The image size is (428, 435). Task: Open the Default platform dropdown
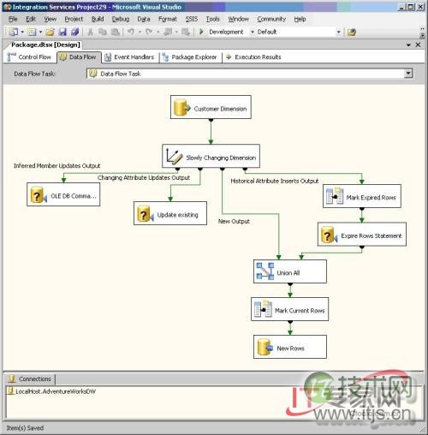coord(339,32)
